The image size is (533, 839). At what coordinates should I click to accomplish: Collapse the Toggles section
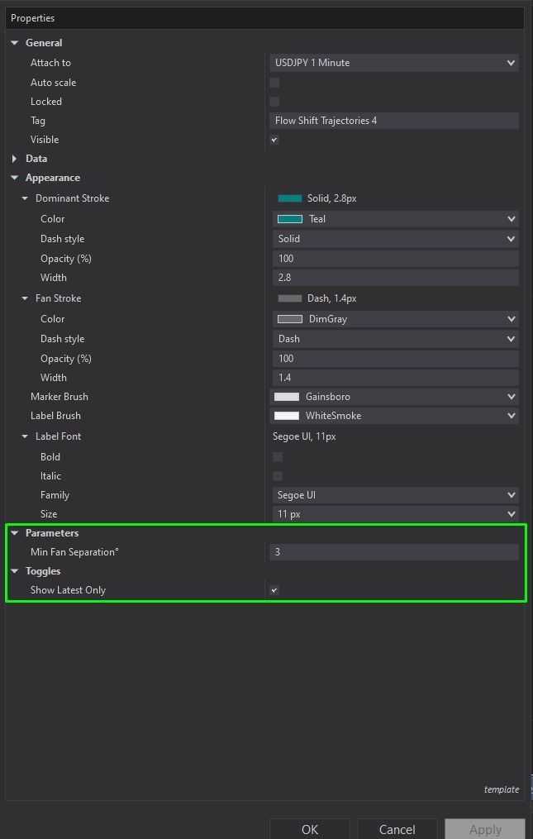[15, 571]
